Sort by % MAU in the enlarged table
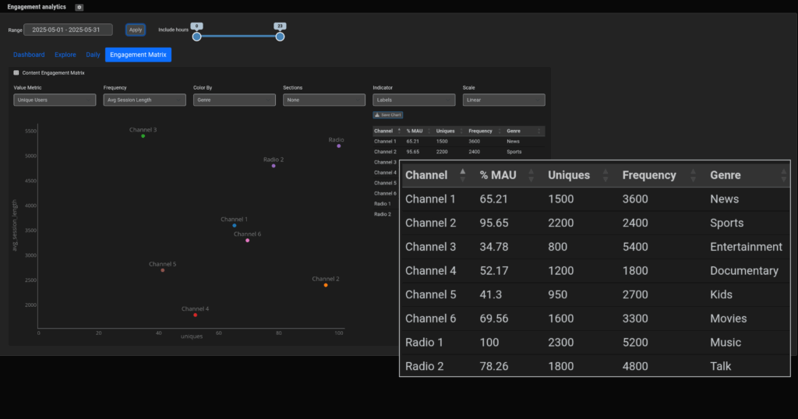The height and width of the screenshot is (419, 798). tap(531, 175)
